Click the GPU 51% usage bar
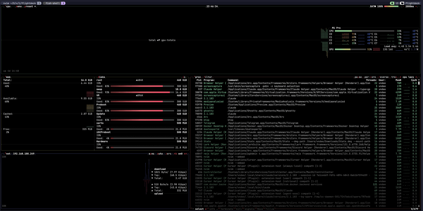423x211 pixels. coord(351,49)
